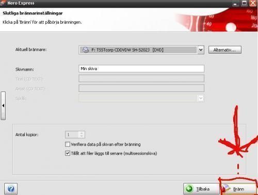The height and width of the screenshot is (195, 258).
Task: Go back with the Tillbaka button
Action: click(201, 189)
